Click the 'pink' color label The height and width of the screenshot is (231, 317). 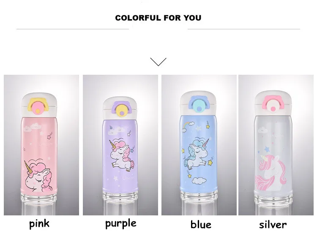pos(39,224)
